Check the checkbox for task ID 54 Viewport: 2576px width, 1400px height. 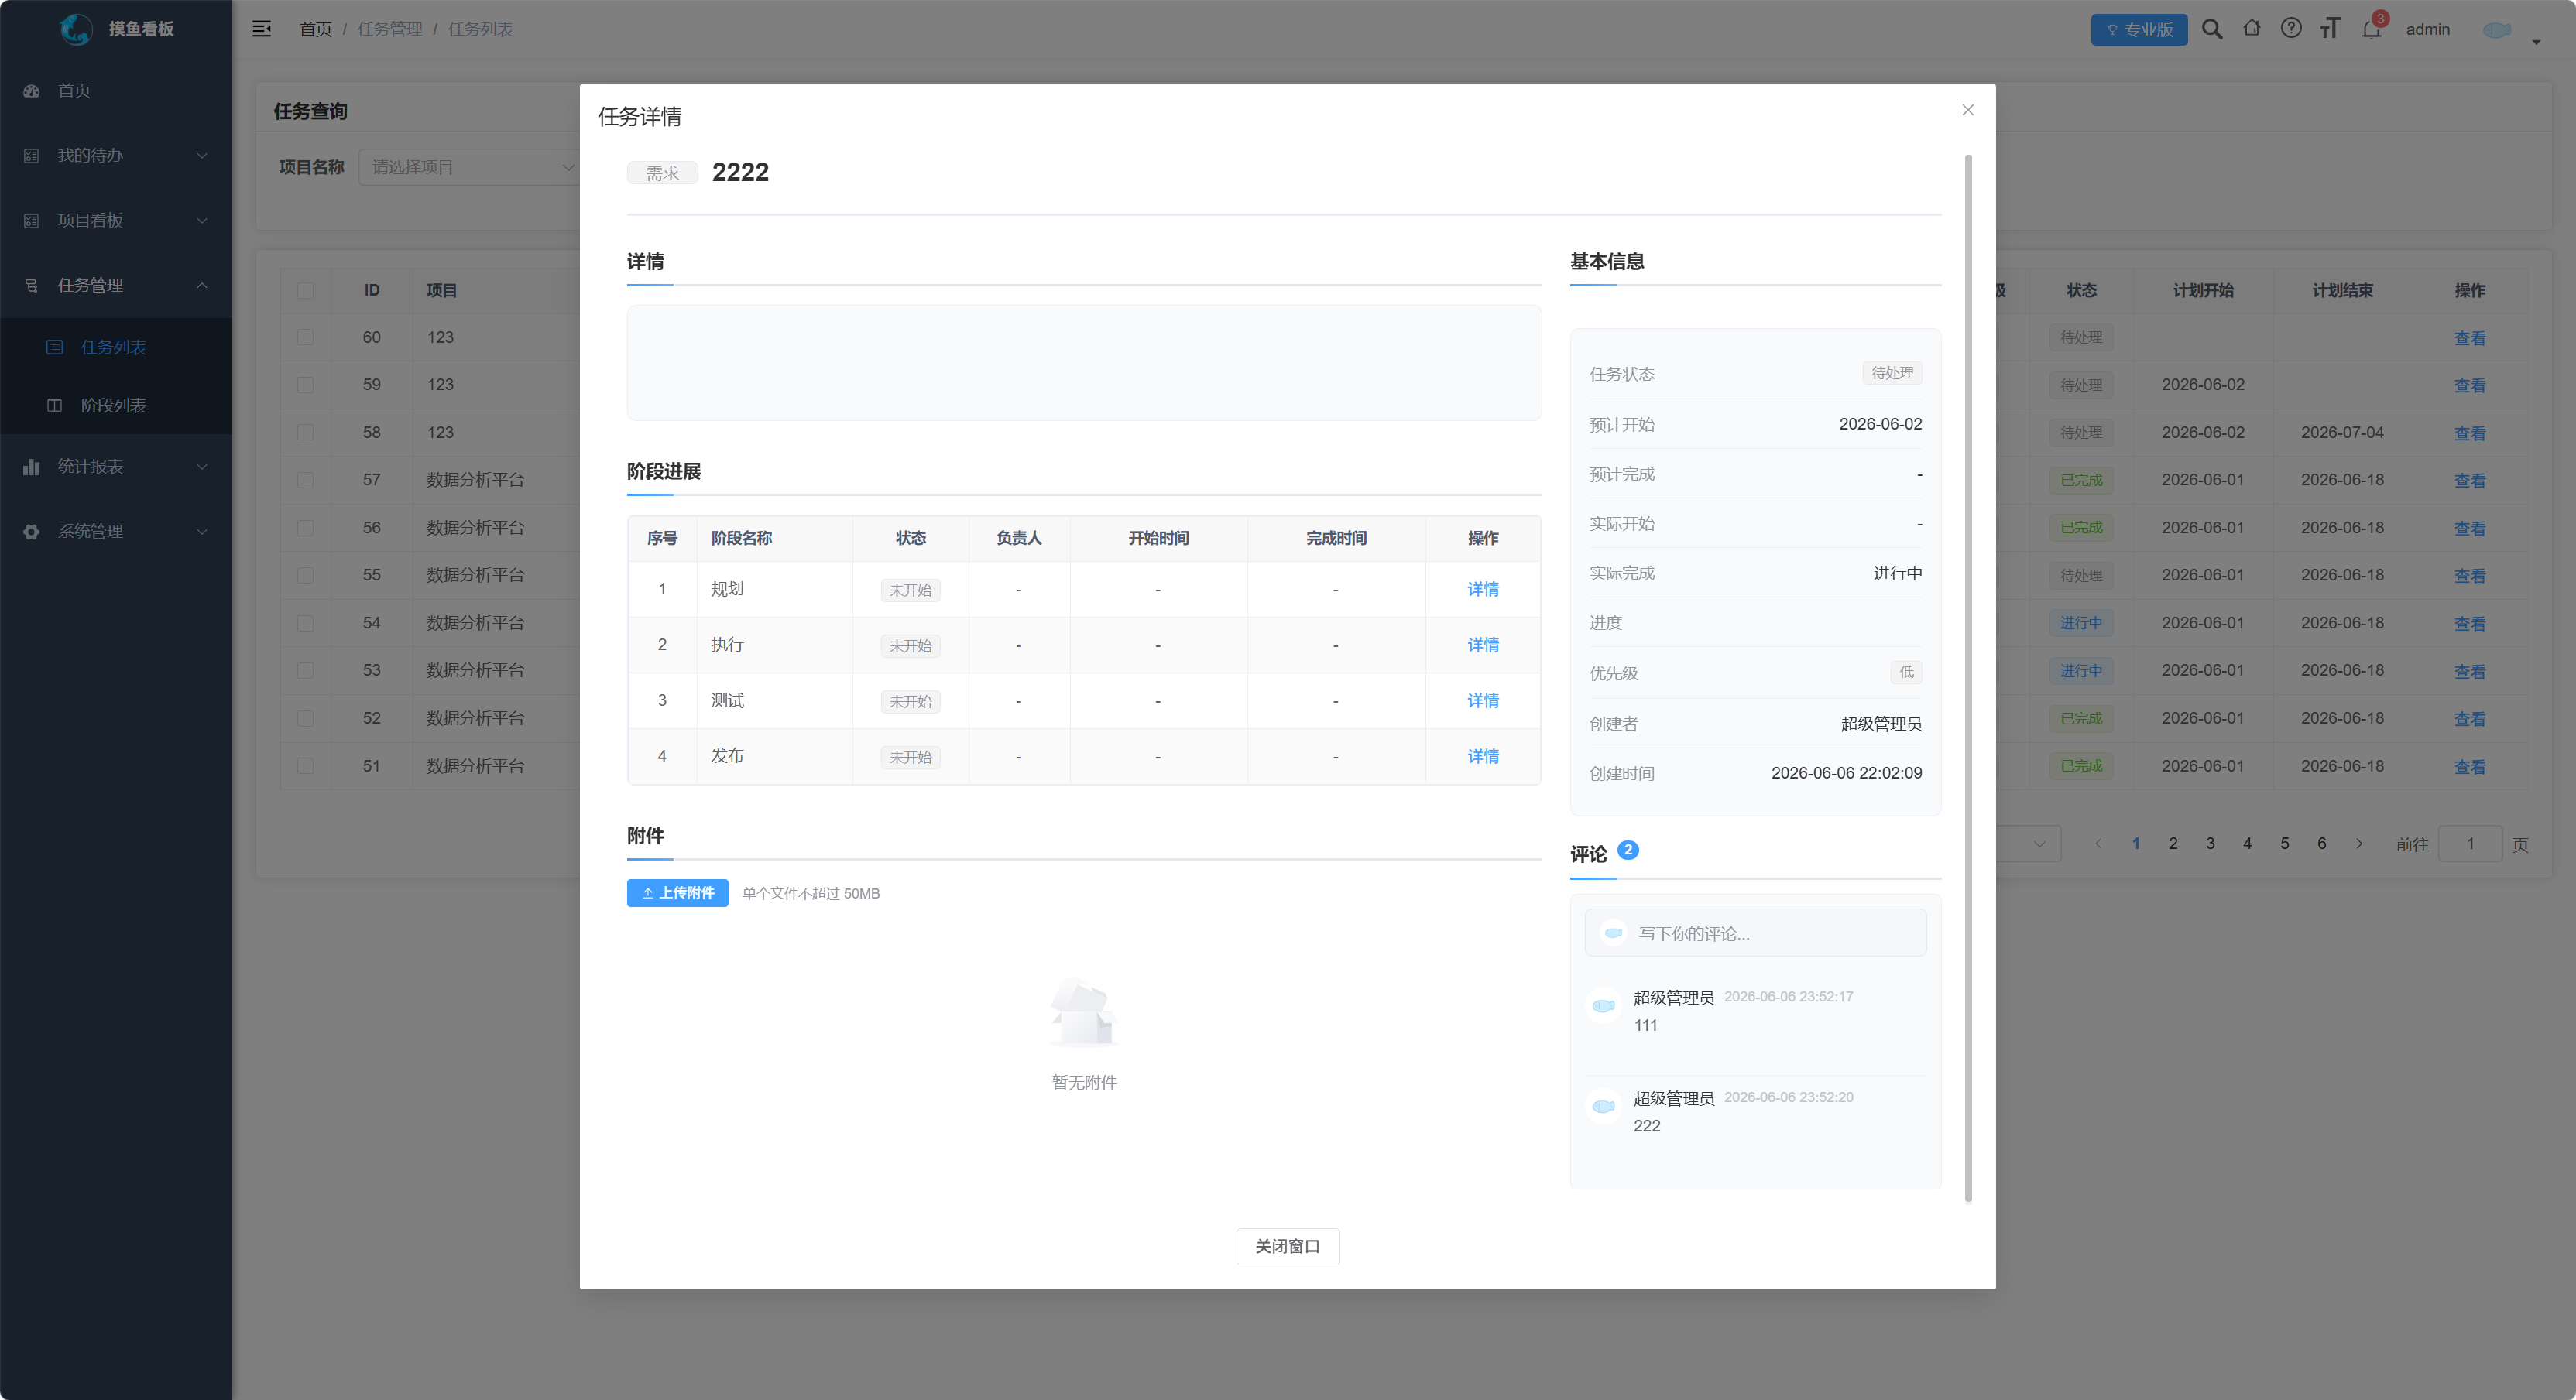click(305, 622)
